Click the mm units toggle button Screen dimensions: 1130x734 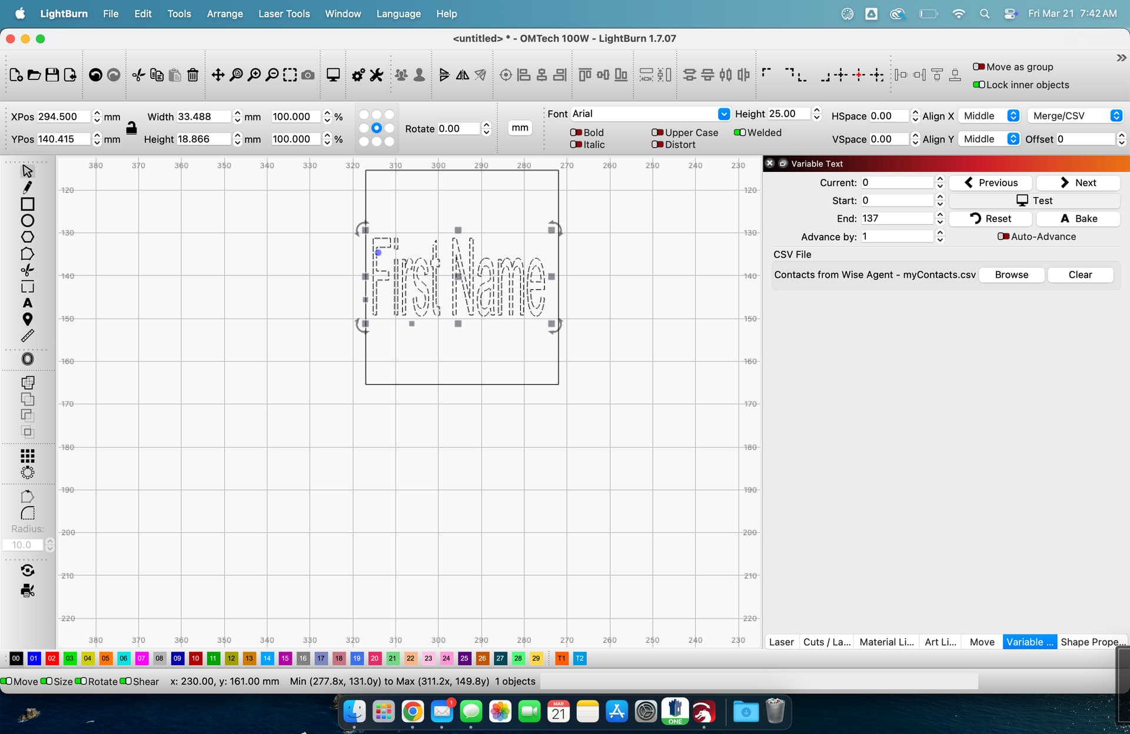[520, 128]
